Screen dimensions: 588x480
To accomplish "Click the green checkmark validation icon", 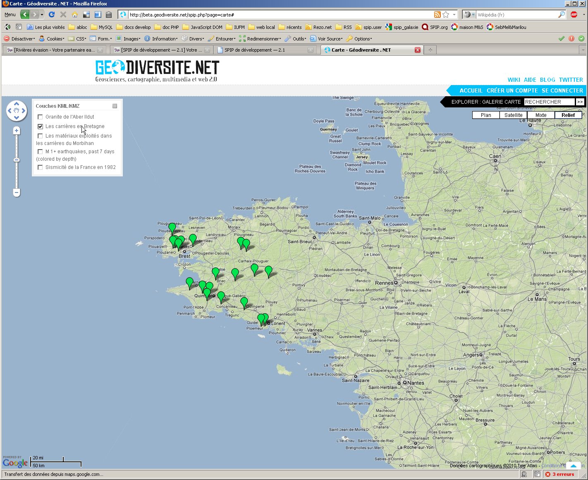I will tap(562, 38).
